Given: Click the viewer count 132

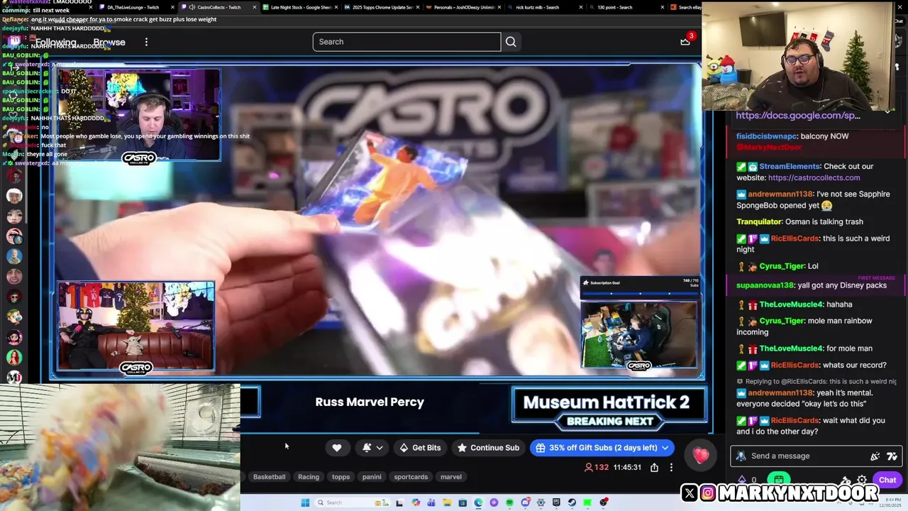Looking at the screenshot, I should 597,468.
